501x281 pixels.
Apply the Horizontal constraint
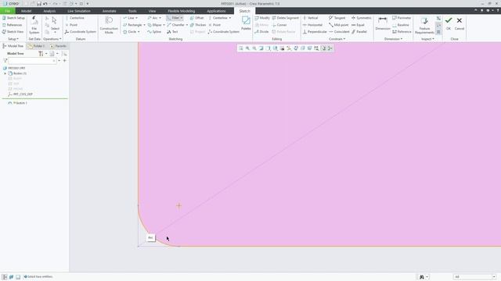click(312, 25)
